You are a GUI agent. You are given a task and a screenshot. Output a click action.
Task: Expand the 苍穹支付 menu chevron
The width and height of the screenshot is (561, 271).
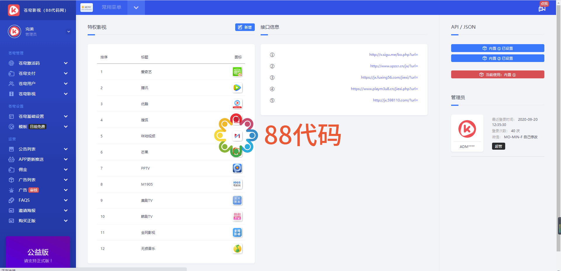[x=66, y=73]
